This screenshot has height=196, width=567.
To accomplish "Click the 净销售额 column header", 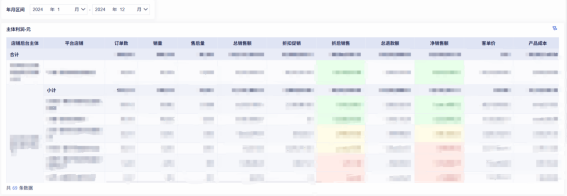I will coord(439,43).
